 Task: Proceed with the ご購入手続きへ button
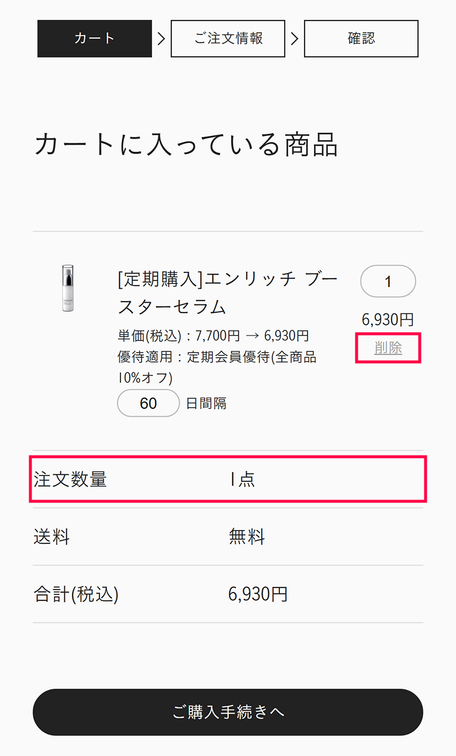click(x=228, y=712)
